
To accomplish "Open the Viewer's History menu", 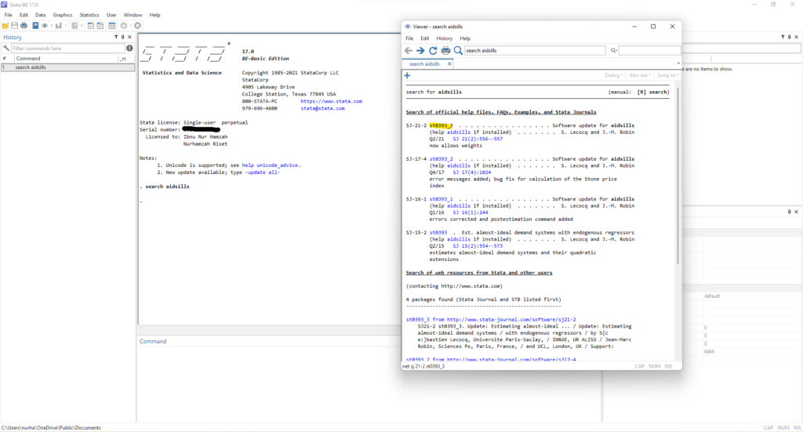I will [x=444, y=38].
